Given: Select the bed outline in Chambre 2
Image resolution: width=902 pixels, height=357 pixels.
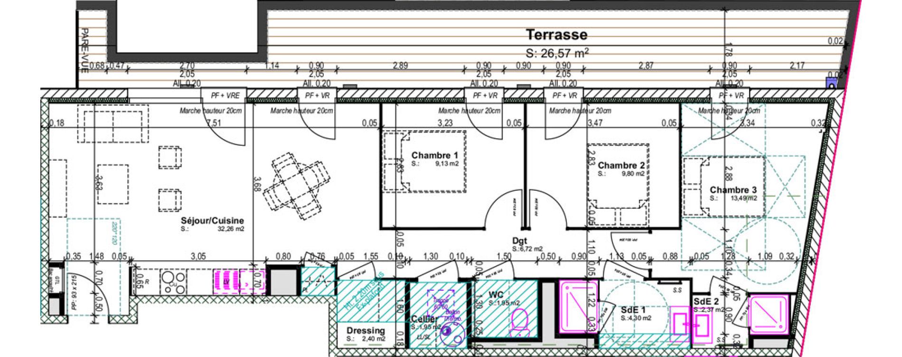Looking at the screenshot, I should point(618,185).
